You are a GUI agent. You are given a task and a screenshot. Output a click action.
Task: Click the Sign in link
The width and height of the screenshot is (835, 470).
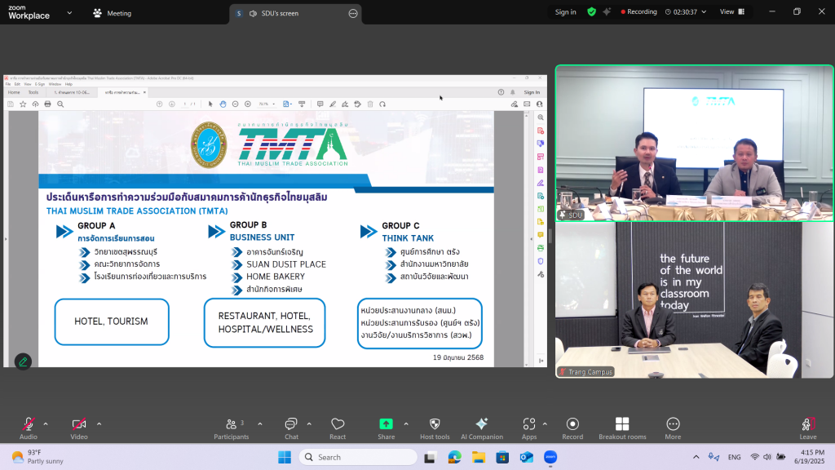[x=565, y=12]
